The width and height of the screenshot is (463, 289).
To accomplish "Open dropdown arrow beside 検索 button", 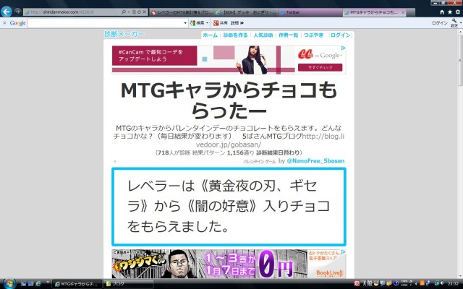I will (x=207, y=23).
